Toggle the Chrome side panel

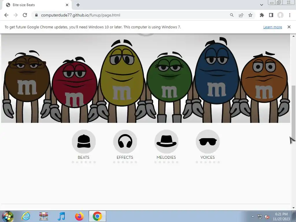pos(271,15)
